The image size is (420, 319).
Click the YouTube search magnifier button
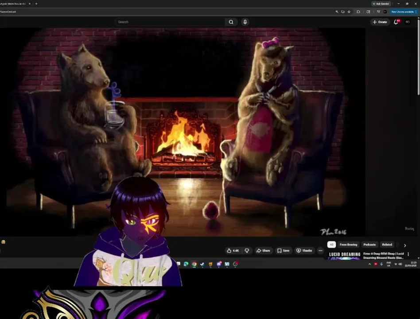tap(231, 22)
